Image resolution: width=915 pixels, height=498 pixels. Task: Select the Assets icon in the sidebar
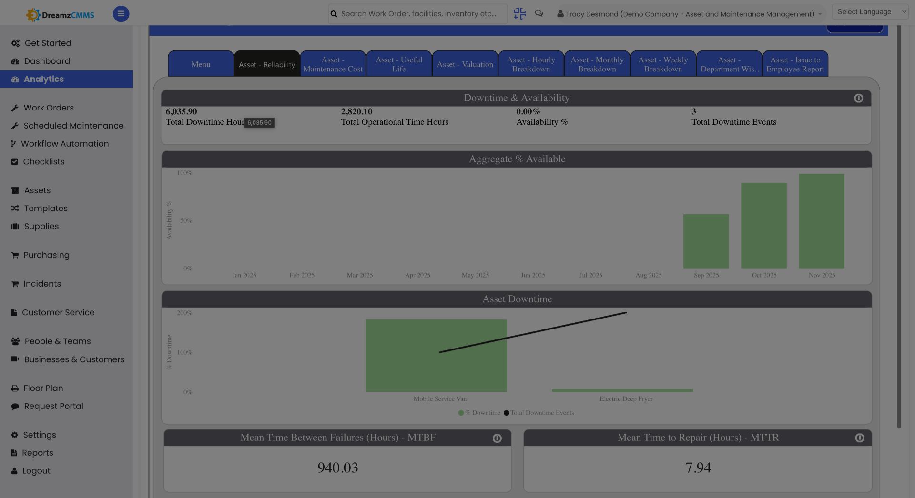click(15, 190)
